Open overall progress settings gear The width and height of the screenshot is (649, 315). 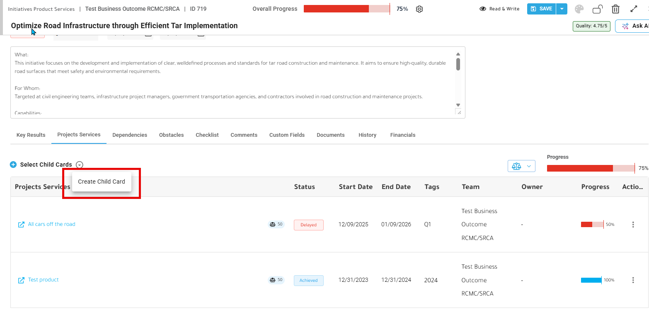(419, 9)
